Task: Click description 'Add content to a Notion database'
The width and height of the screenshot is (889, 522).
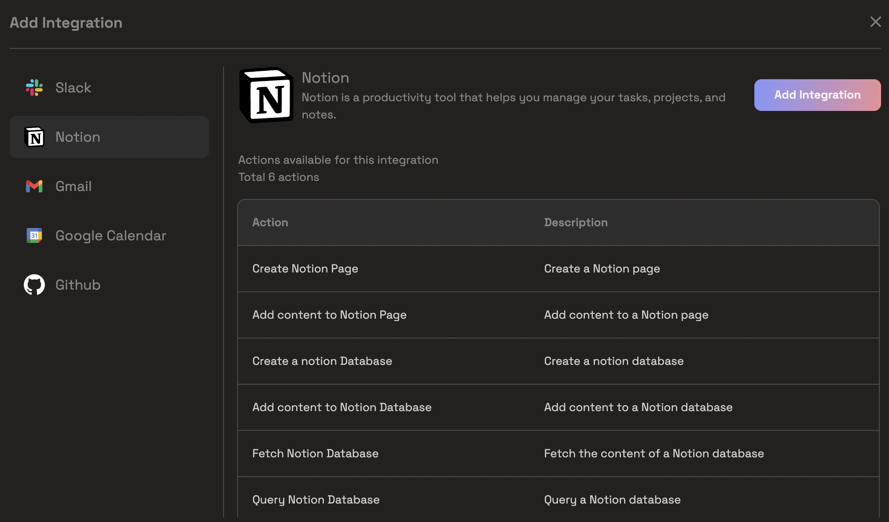Action: [x=638, y=407]
